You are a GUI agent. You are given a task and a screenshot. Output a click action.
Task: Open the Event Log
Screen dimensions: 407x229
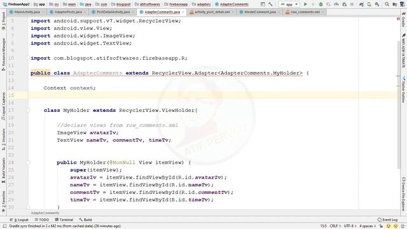point(387,219)
